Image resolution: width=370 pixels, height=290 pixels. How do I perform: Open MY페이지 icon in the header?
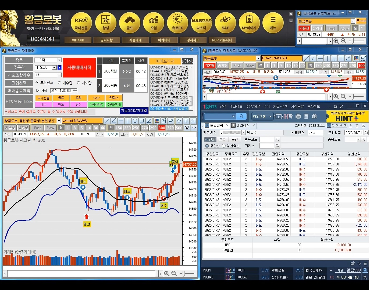click(249, 23)
